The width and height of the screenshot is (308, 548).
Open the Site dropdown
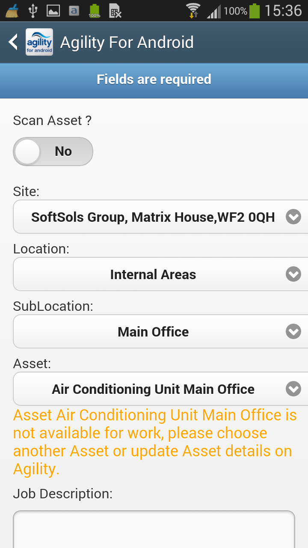(160, 217)
